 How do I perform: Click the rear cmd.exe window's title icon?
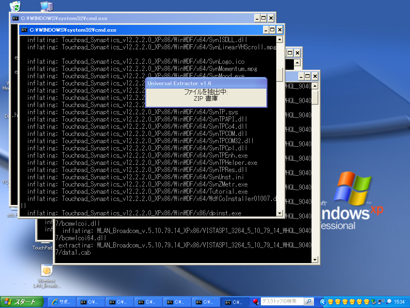[x=16, y=18]
